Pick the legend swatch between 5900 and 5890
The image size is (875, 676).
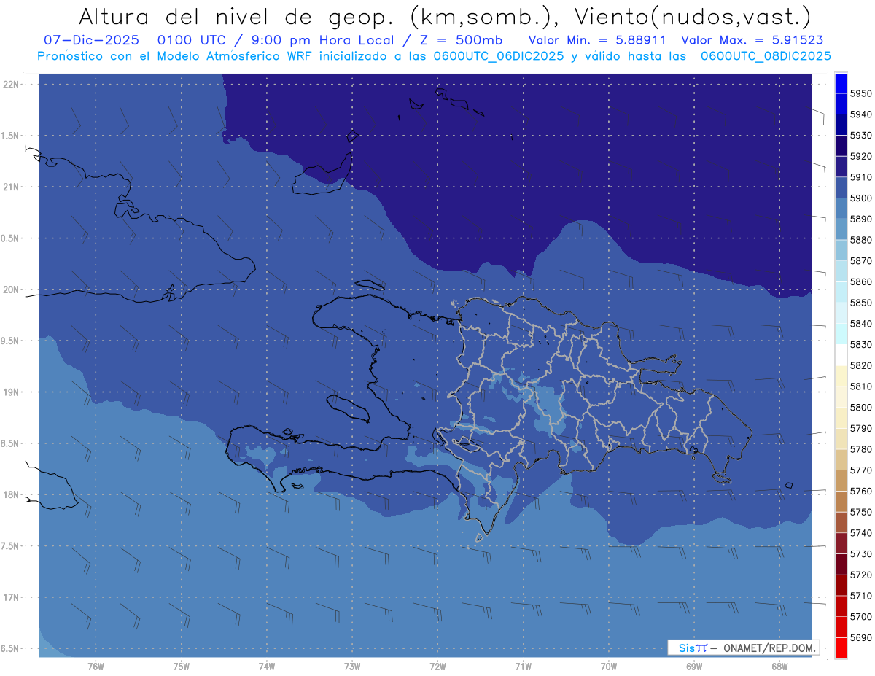point(841,209)
